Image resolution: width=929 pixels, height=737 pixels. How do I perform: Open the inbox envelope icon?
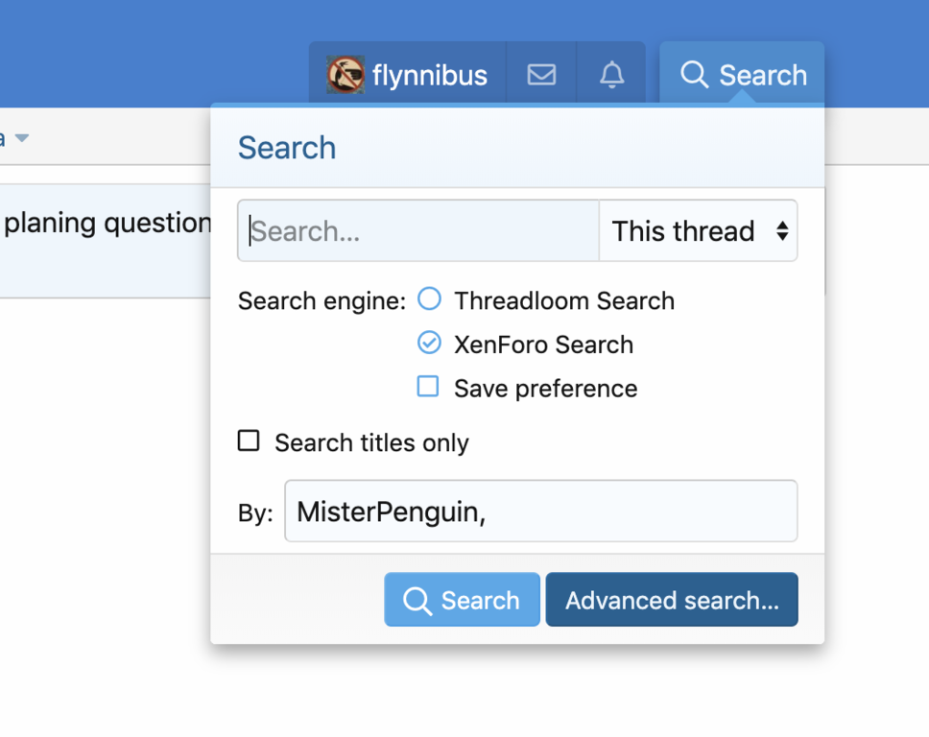[x=541, y=75]
